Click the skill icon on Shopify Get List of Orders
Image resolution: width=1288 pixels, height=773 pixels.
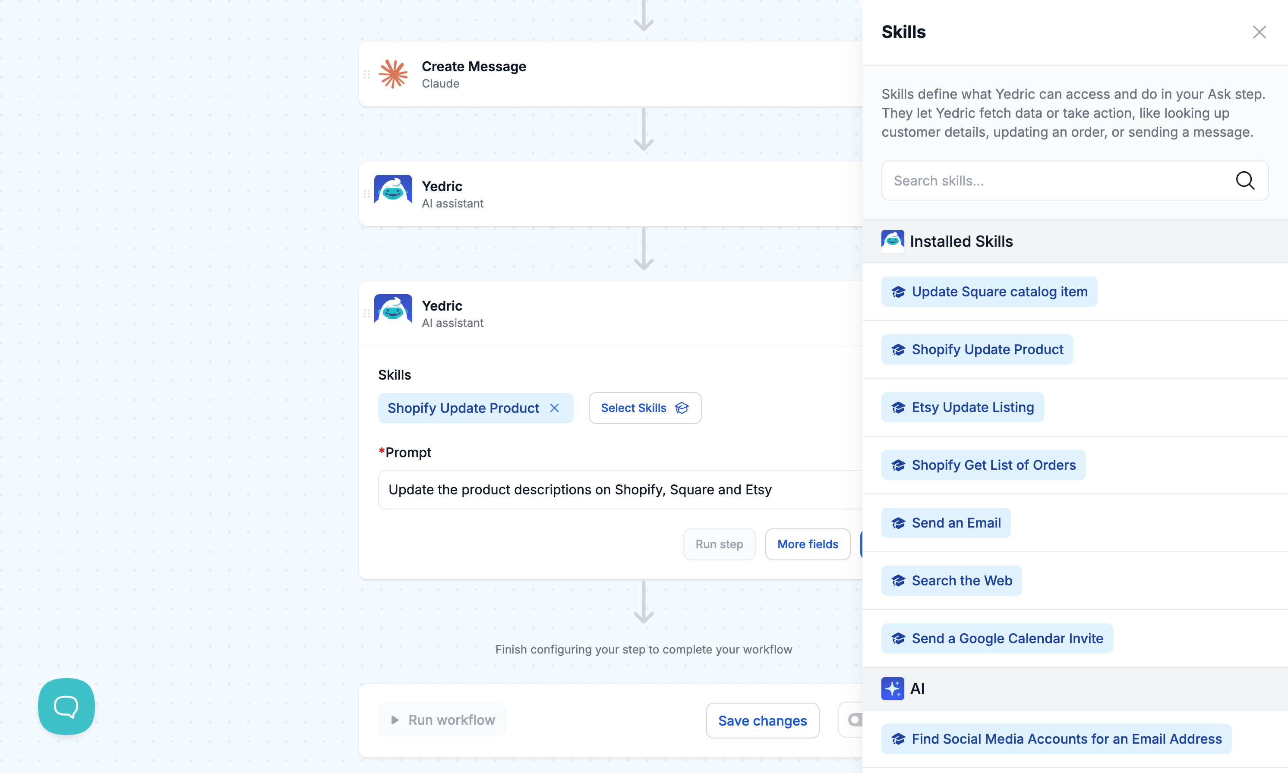click(898, 465)
